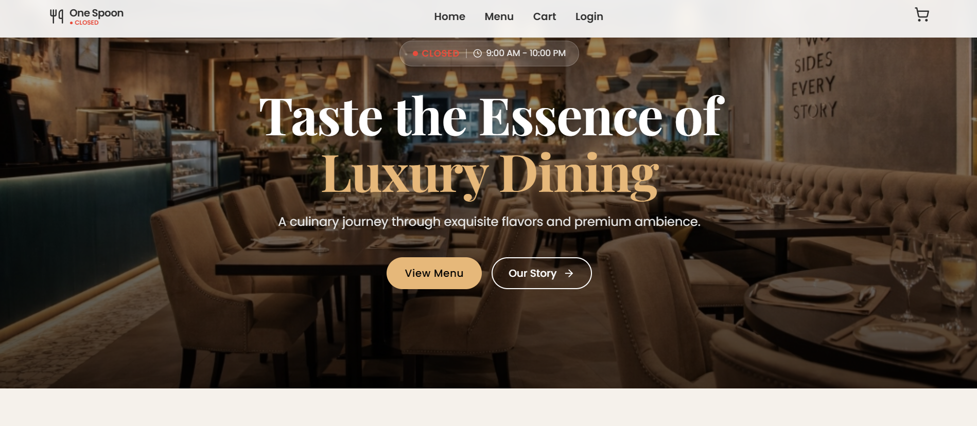Click the One Spoon brand name
The image size is (977, 426).
(x=96, y=13)
